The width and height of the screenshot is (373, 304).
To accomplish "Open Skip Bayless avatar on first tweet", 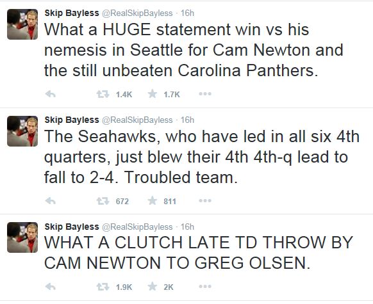I will (x=22, y=24).
